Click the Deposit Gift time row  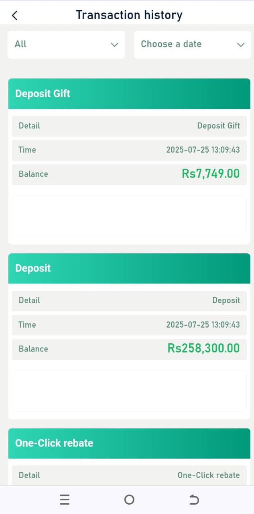coord(129,150)
